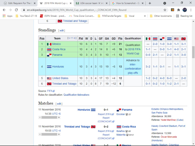The image size is (195, 146).
Task: Click the GD column header
Action: pyautogui.click(x=113, y=38)
